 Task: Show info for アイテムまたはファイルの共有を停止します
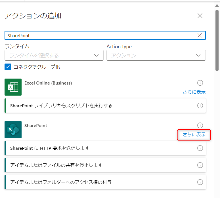point(200,165)
